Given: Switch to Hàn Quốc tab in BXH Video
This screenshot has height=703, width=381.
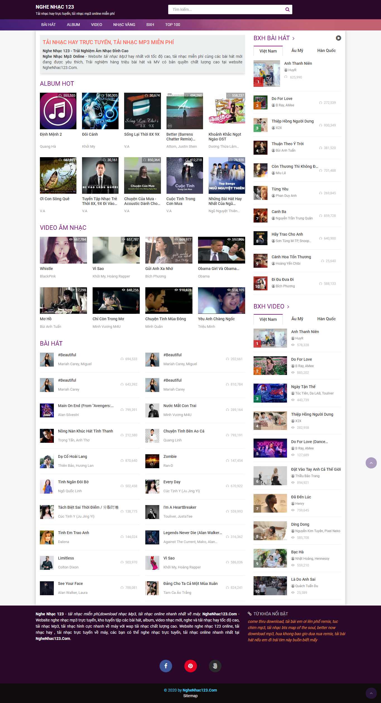Looking at the screenshot, I should (326, 319).
